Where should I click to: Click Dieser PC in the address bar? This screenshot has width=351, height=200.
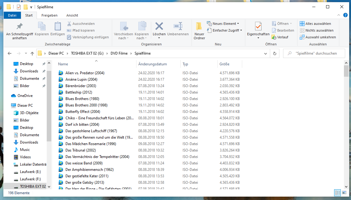click(x=56, y=53)
